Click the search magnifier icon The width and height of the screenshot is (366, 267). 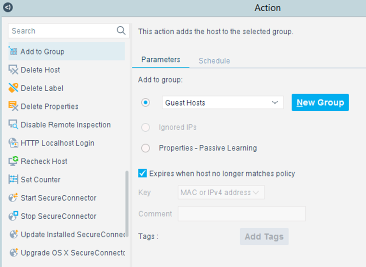[121, 30]
